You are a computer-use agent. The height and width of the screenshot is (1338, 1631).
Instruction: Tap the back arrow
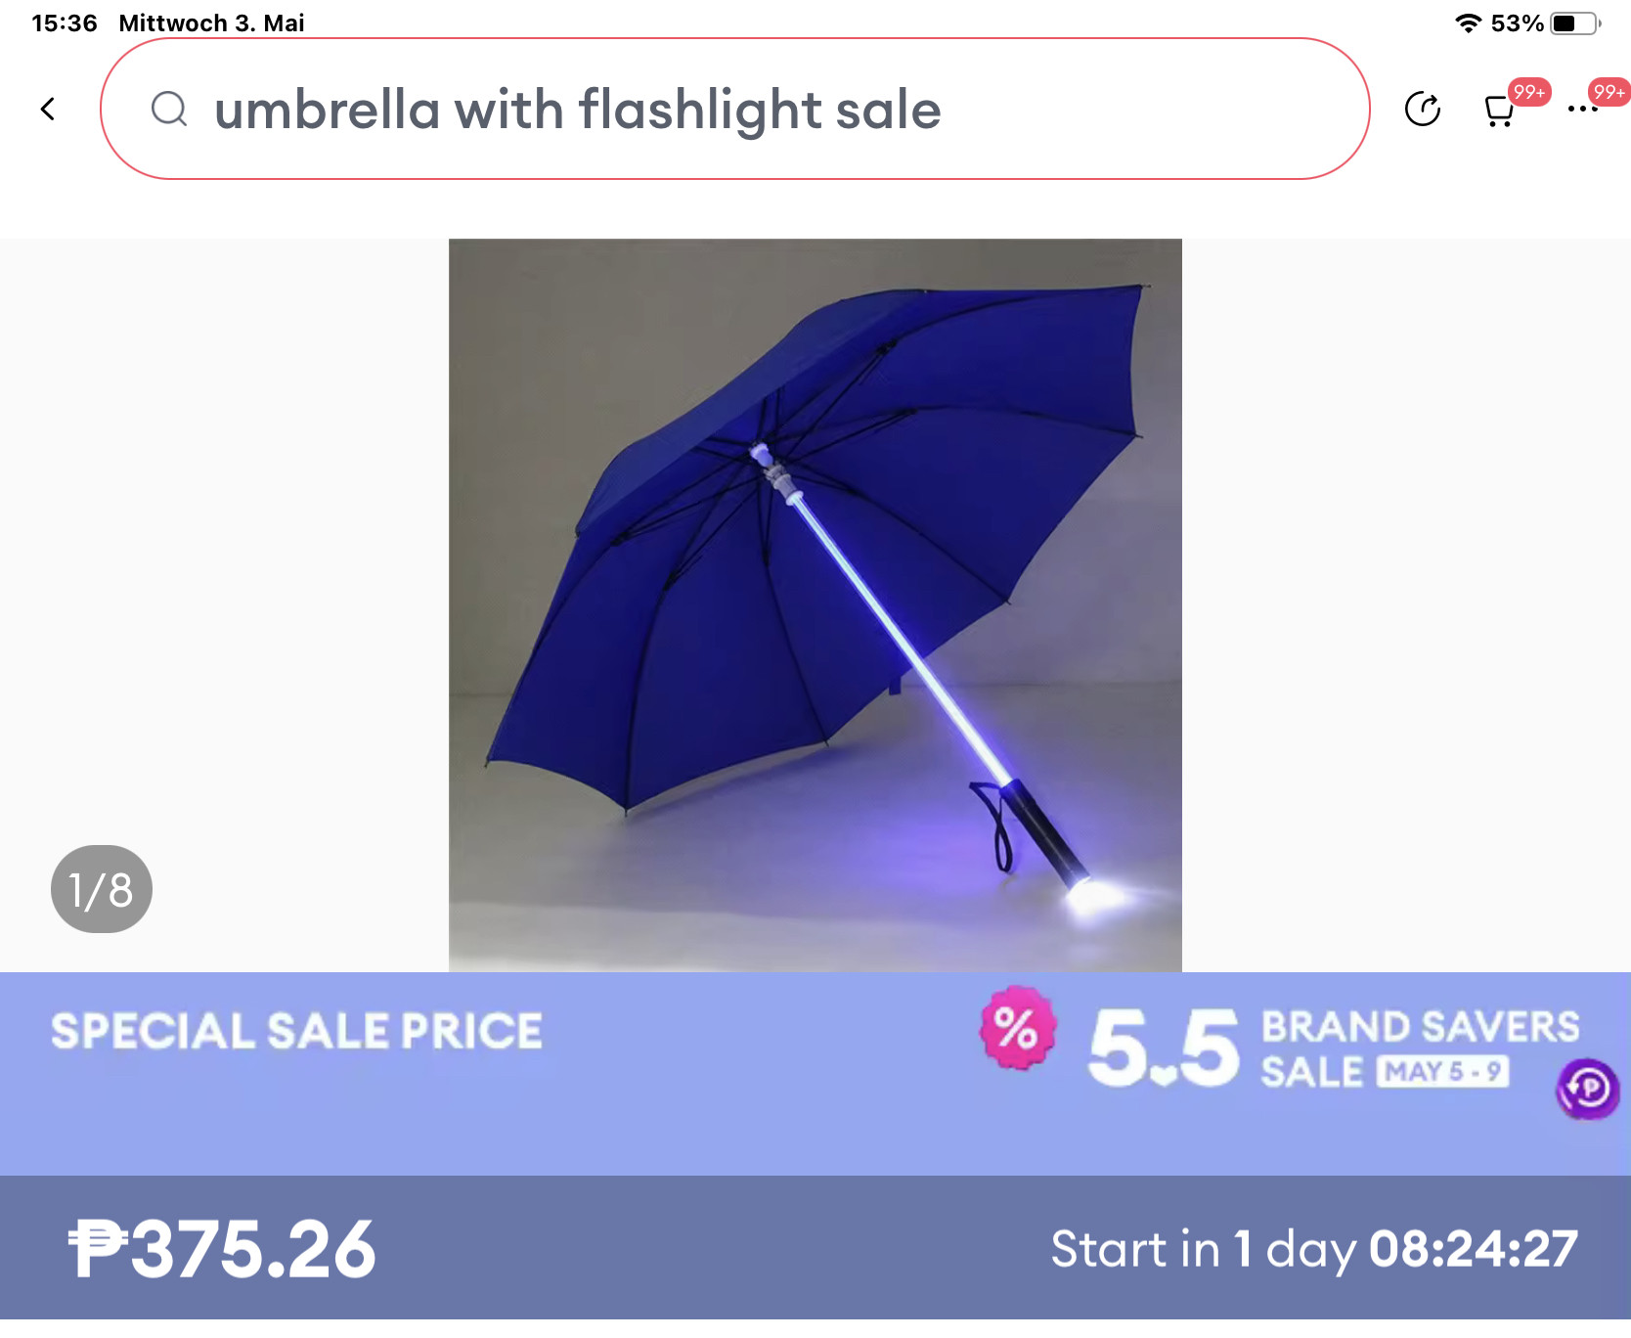tap(48, 109)
